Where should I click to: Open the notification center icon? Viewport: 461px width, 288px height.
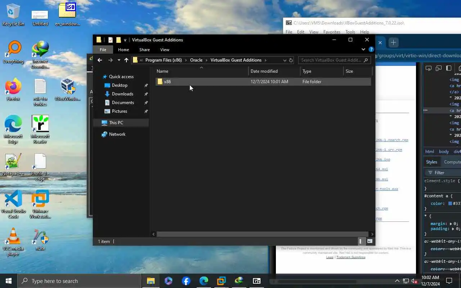pyautogui.click(x=449, y=281)
